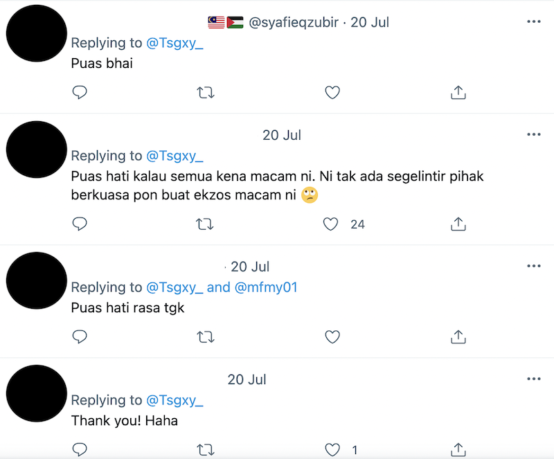Open the @Tsgxy_ link in the 'Thank you! Haha' reply
Viewport: 554px width, 459px height.
pyautogui.click(x=175, y=400)
